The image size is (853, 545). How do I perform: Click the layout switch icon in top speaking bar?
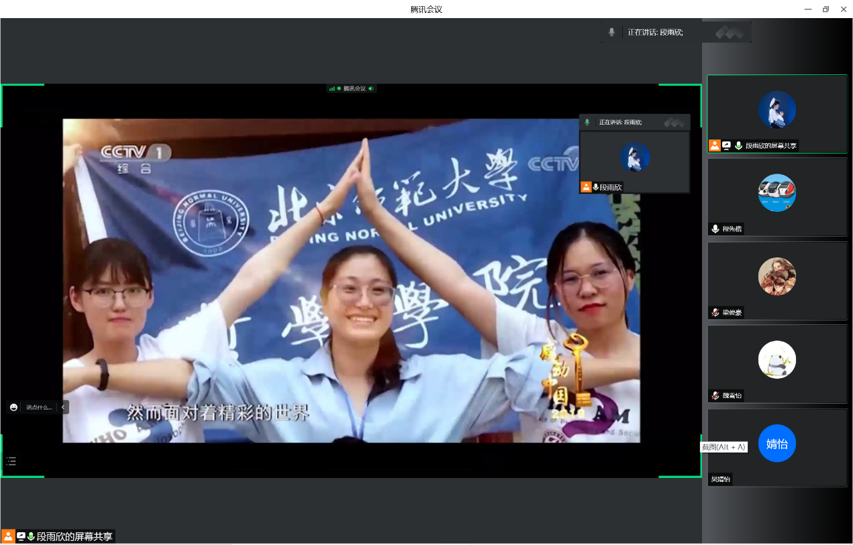tap(729, 32)
